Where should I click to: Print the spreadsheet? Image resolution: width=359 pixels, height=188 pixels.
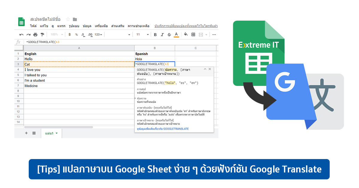pyautogui.click(x=35, y=35)
